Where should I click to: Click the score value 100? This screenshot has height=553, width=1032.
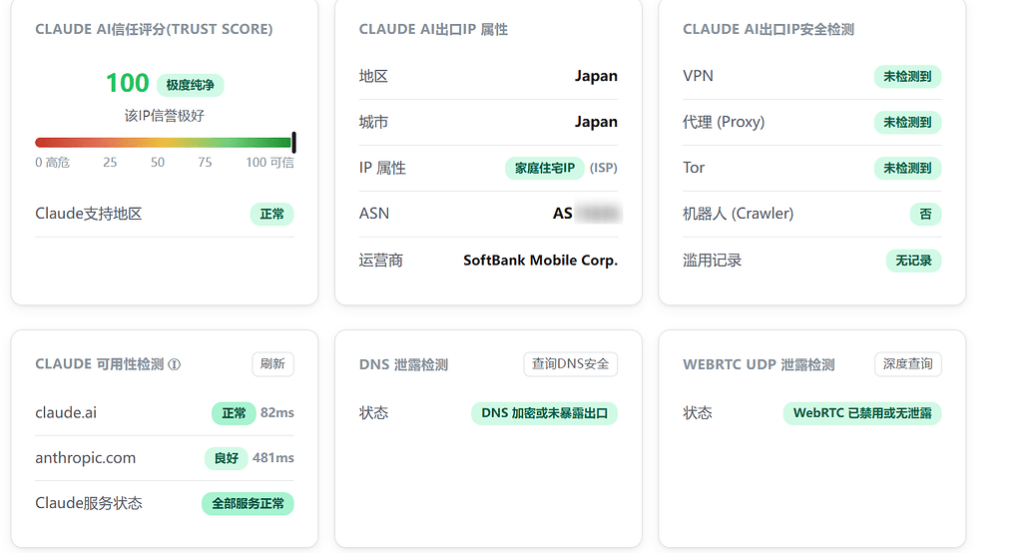[128, 83]
